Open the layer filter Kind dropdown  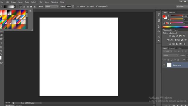coord(168,52)
